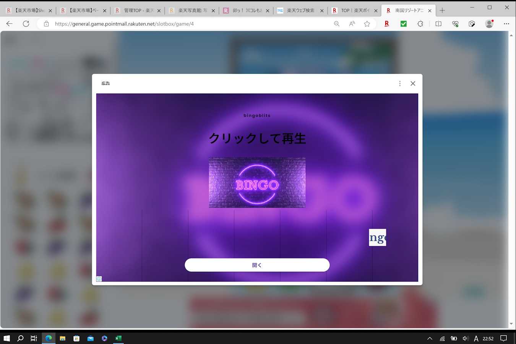This screenshot has width=516, height=344.
Task: Open Edge Settings and more menu
Action: [506, 24]
